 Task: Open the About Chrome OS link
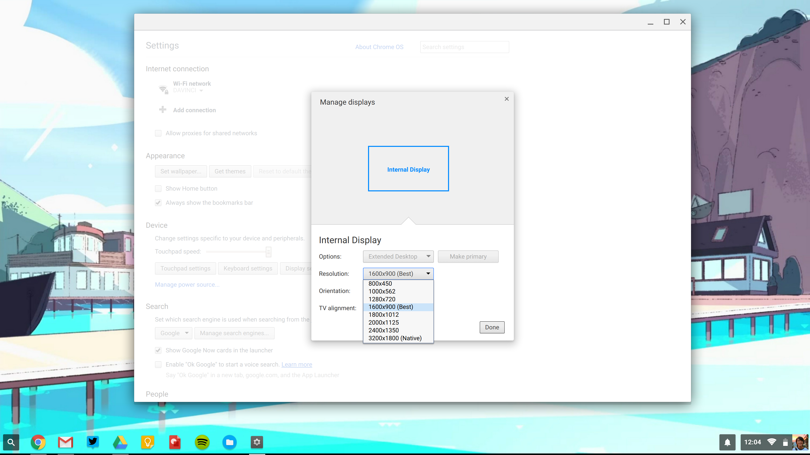tap(379, 47)
